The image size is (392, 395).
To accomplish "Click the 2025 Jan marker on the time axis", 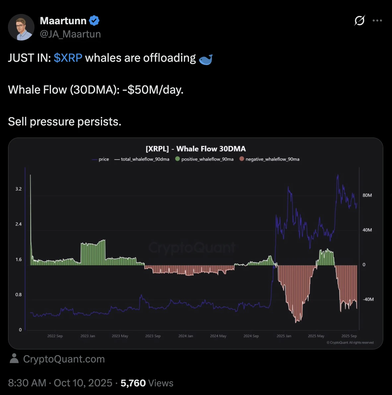I will (284, 336).
